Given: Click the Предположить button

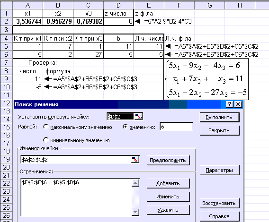Looking at the screenshot, I should click(168, 160).
